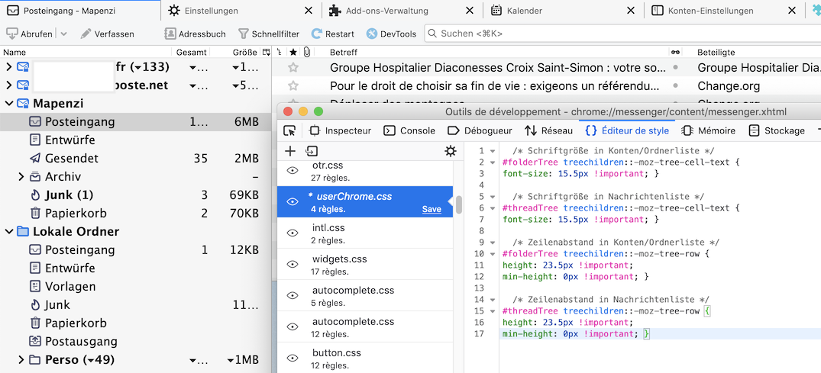
Task: Open style editor options gear icon
Action: [451, 151]
